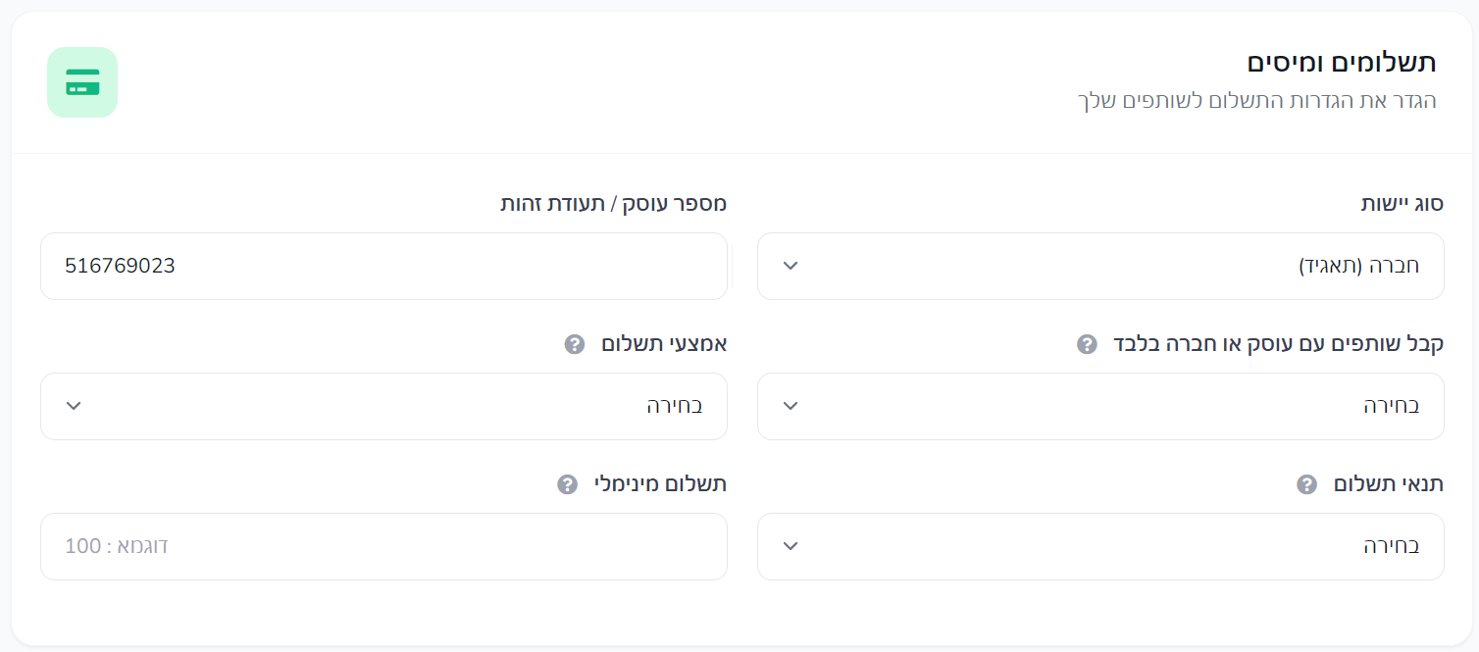This screenshot has height=652, width=1479.
Task: Focus the 'תשלום מינימלי' input field
Action: pyautogui.click(x=383, y=546)
